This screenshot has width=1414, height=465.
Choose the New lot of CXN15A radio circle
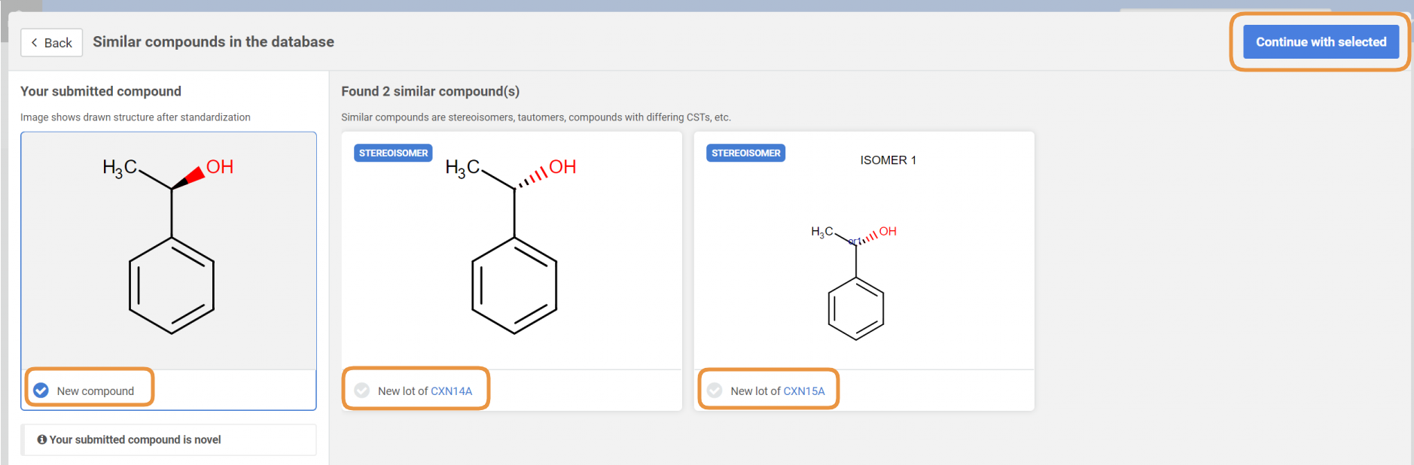point(715,391)
